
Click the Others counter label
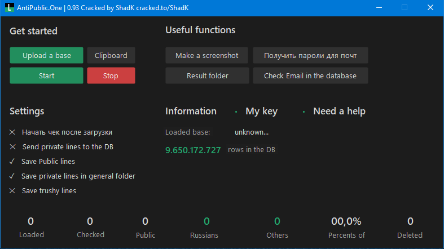click(x=277, y=235)
